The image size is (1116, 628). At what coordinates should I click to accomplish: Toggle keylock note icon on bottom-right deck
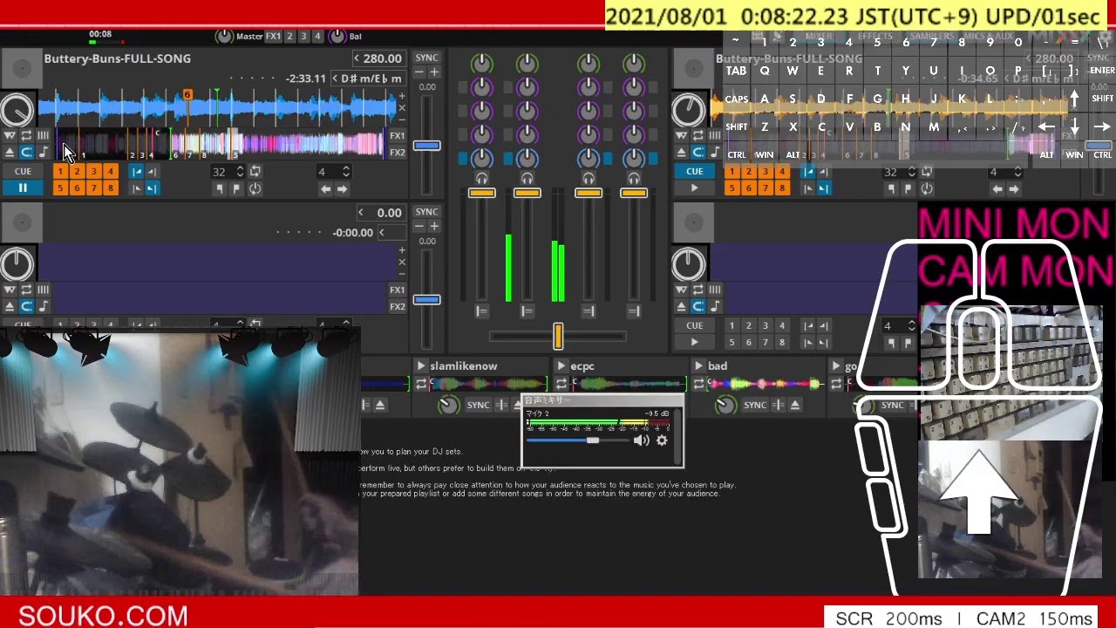[x=715, y=306]
